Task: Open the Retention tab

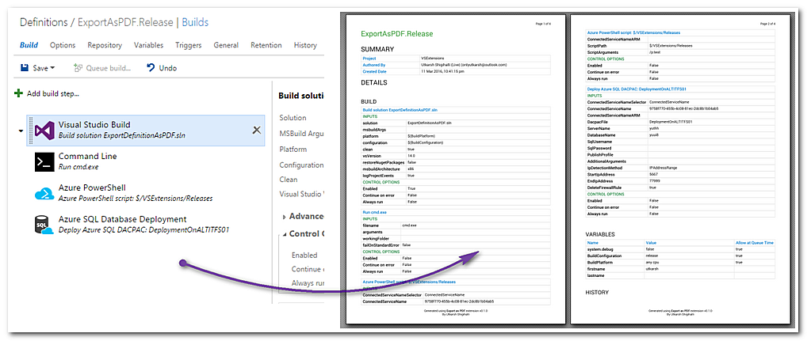Action: click(x=266, y=46)
